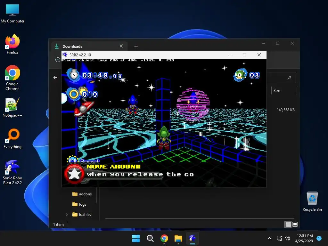Open clock and calendar 12:31 PM
The width and height of the screenshot is (328, 246).
click(x=304, y=238)
